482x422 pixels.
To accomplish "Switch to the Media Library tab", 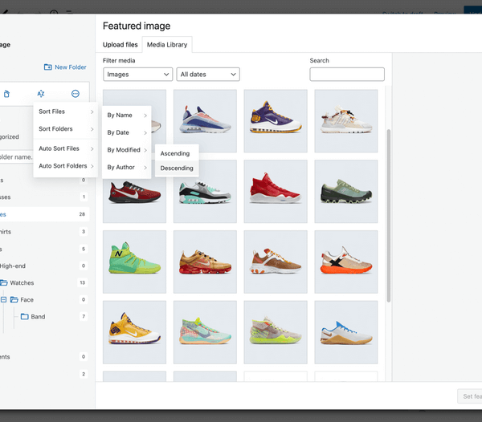I will 167,45.
